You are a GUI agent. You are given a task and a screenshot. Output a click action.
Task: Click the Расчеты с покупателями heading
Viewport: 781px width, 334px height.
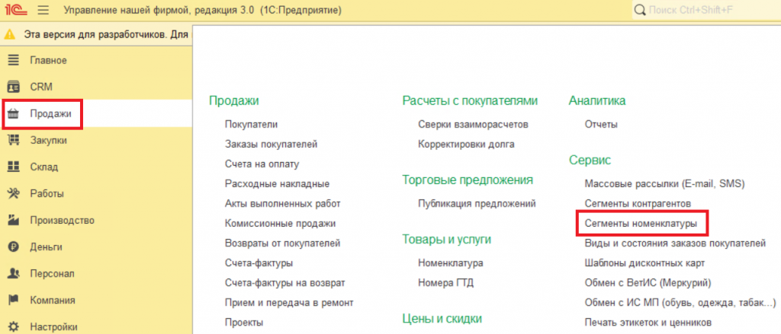tap(470, 101)
